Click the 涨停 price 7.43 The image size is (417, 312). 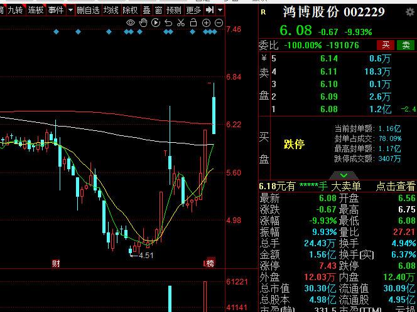328,266
